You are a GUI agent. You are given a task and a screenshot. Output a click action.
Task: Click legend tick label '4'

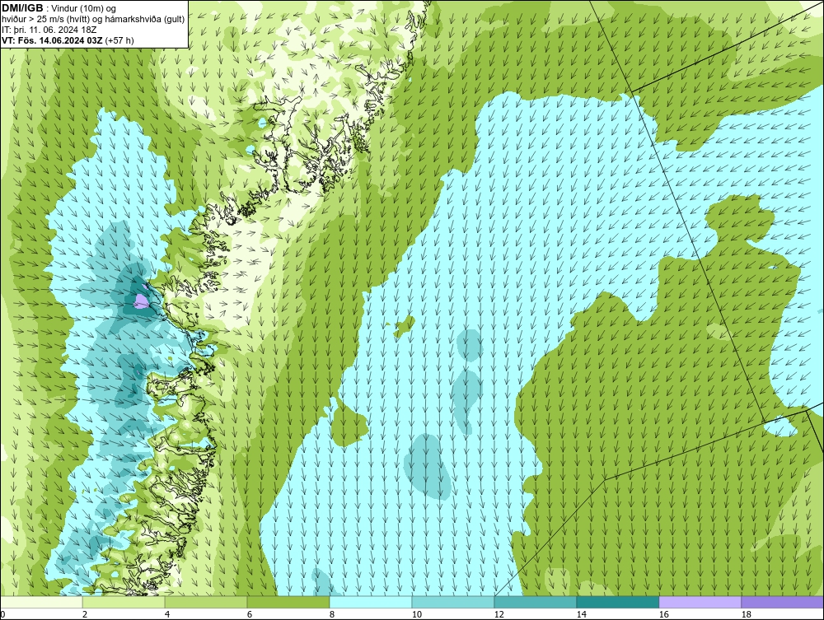(167, 614)
